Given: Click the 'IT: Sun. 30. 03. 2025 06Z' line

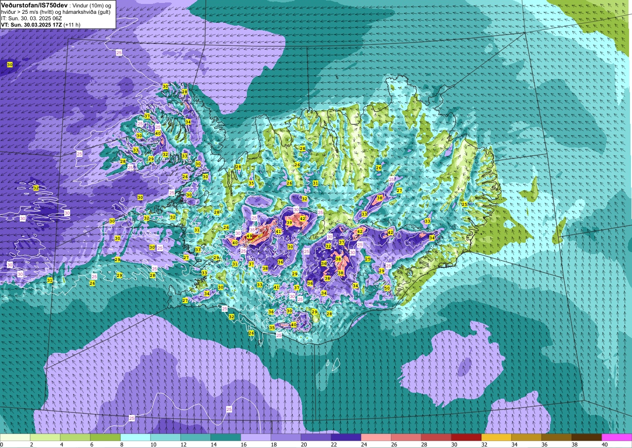Looking at the screenshot, I should pos(31,18).
